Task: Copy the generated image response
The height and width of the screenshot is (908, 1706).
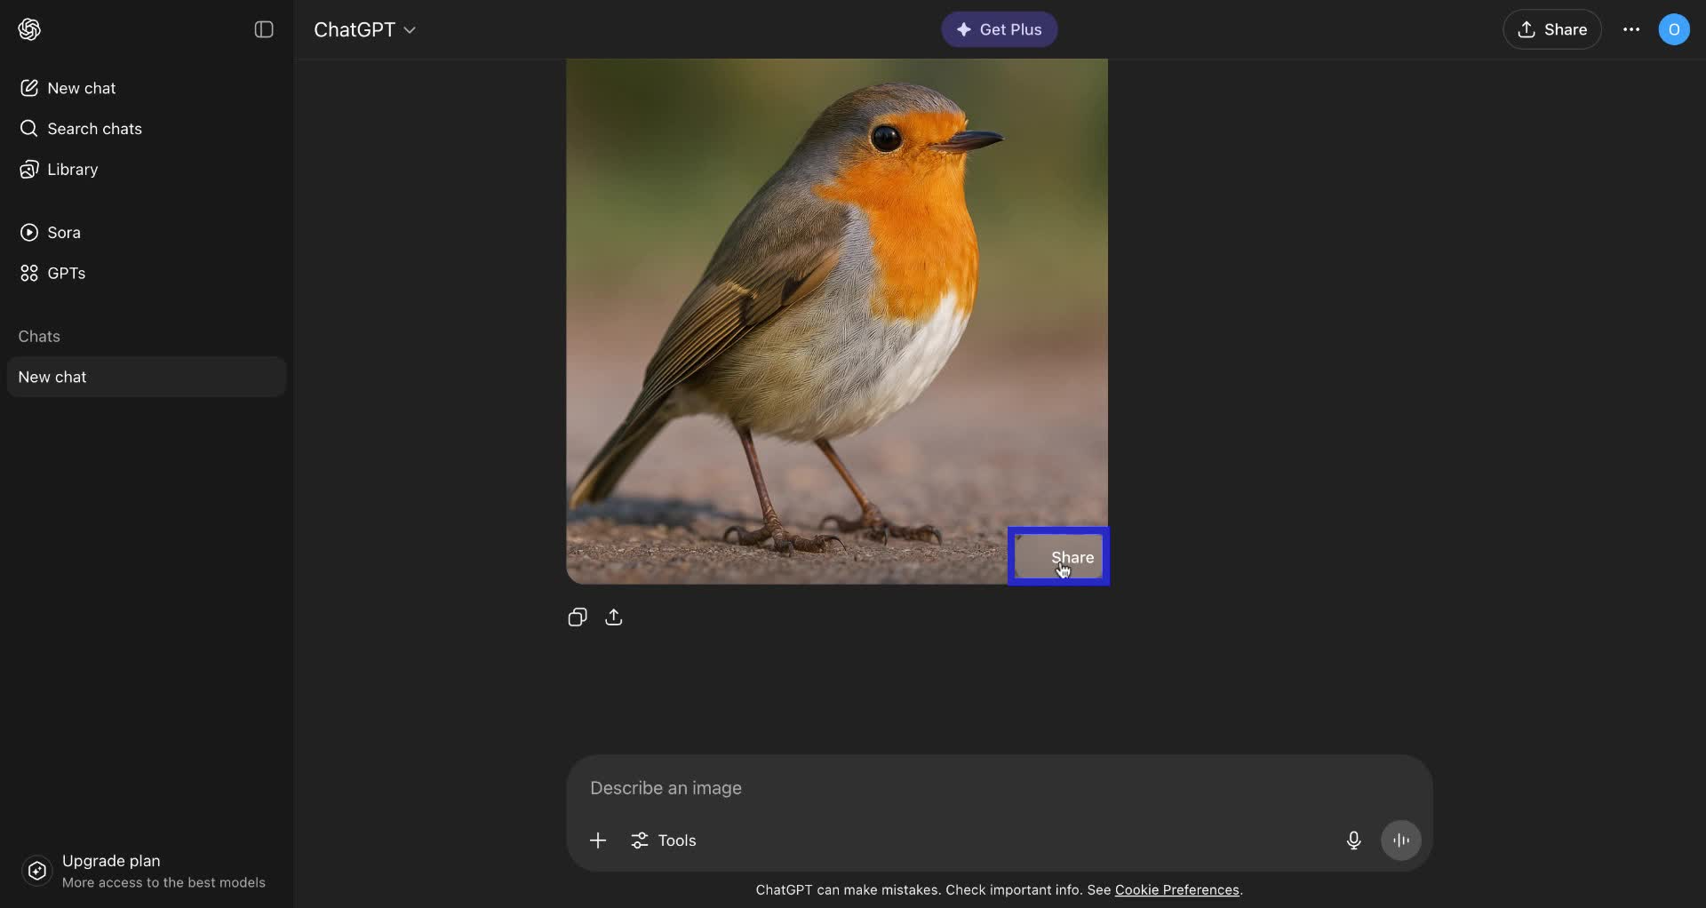Action: pos(577,617)
